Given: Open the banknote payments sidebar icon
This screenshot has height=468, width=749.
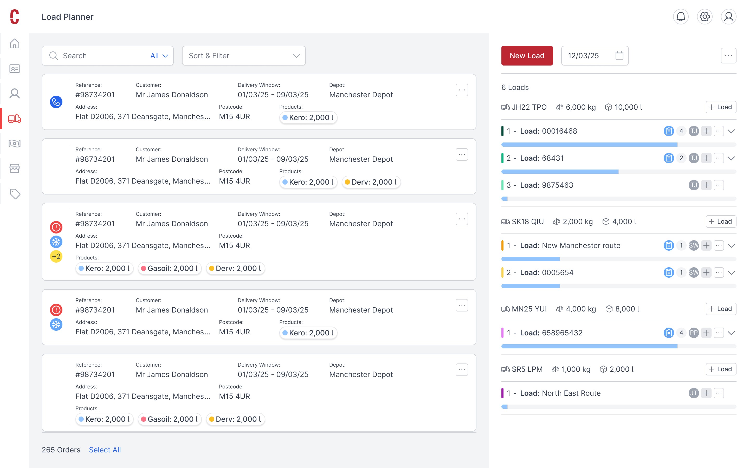Looking at the screenshot, I should tap(15, 144).
